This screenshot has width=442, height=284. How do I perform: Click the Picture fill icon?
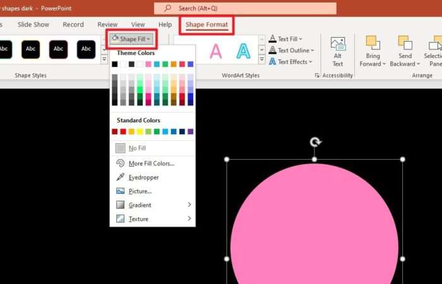coord(121,191)
